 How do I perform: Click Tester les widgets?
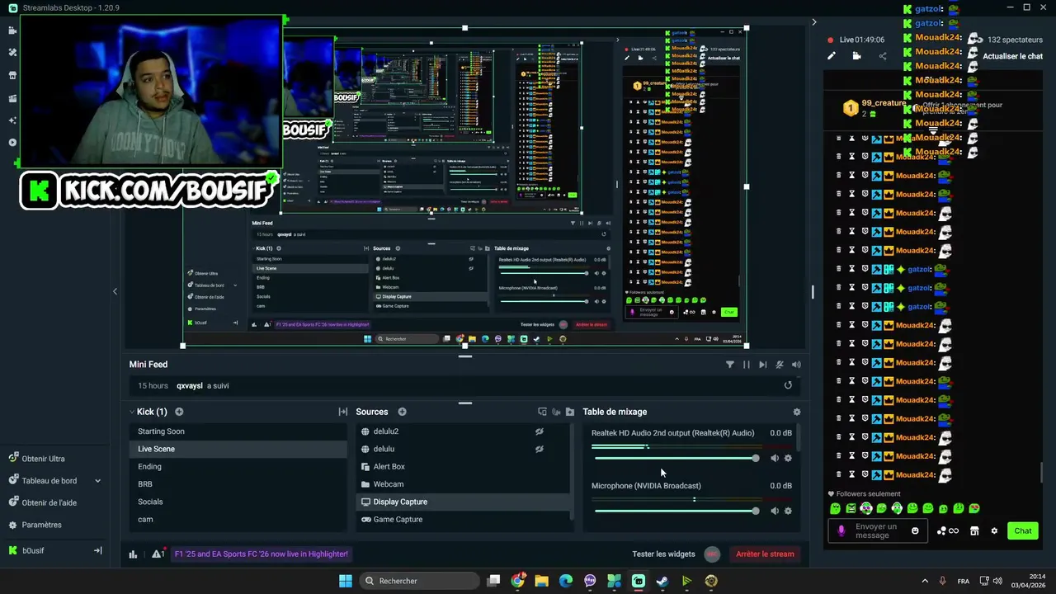[663, 554]
